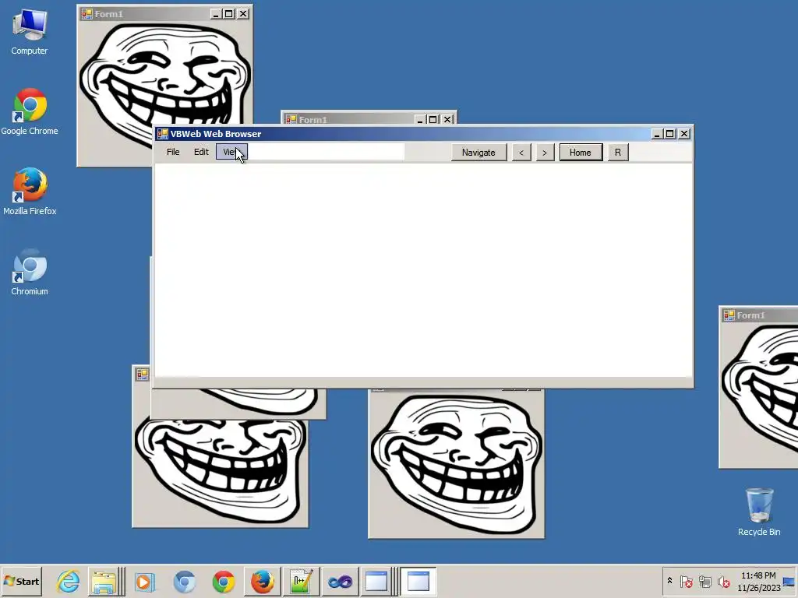Click the R refresh button
This screenshot has height=598, width=798.
[x=618, y=153]
